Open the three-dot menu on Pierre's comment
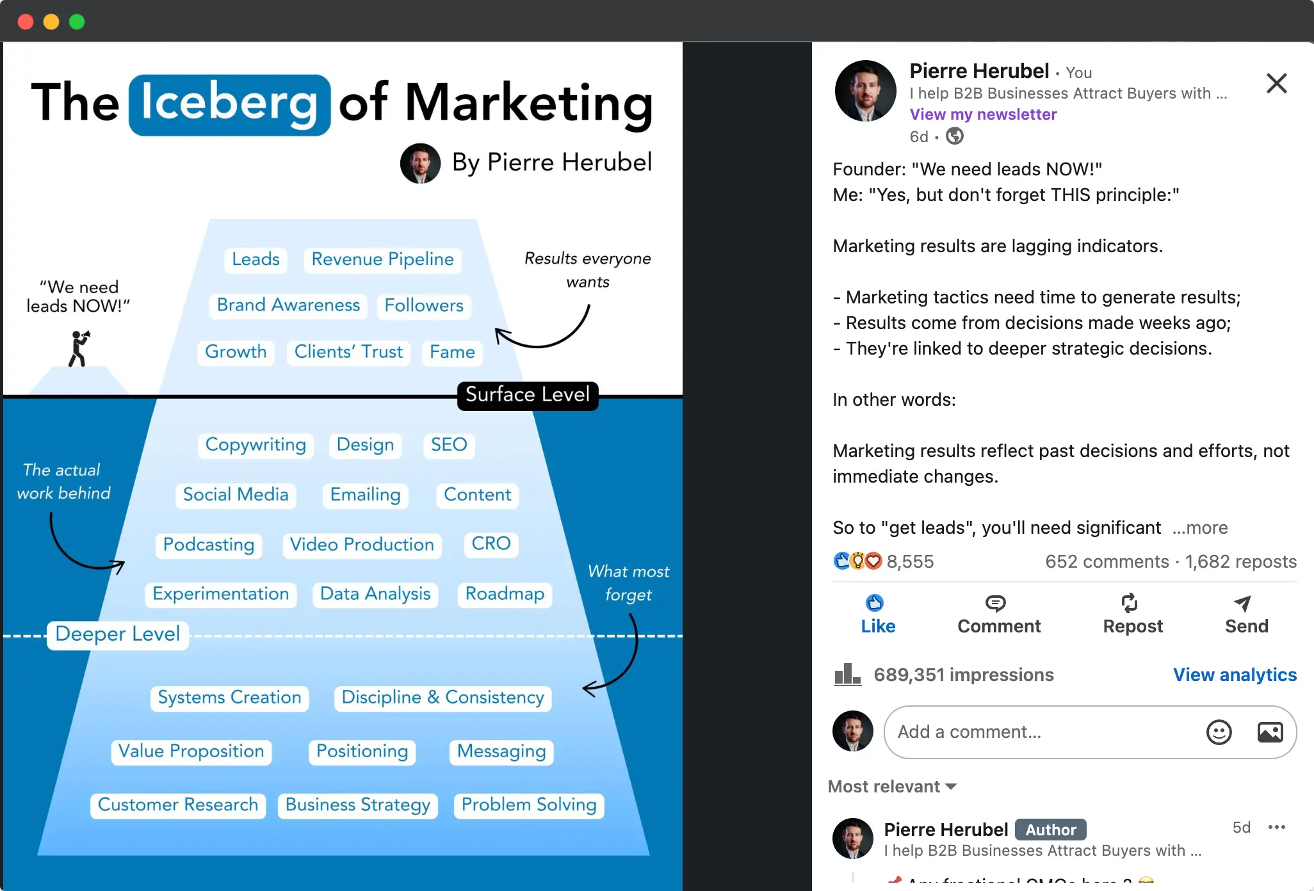This screenshot has height=891, width=1314. (1276, 827)
